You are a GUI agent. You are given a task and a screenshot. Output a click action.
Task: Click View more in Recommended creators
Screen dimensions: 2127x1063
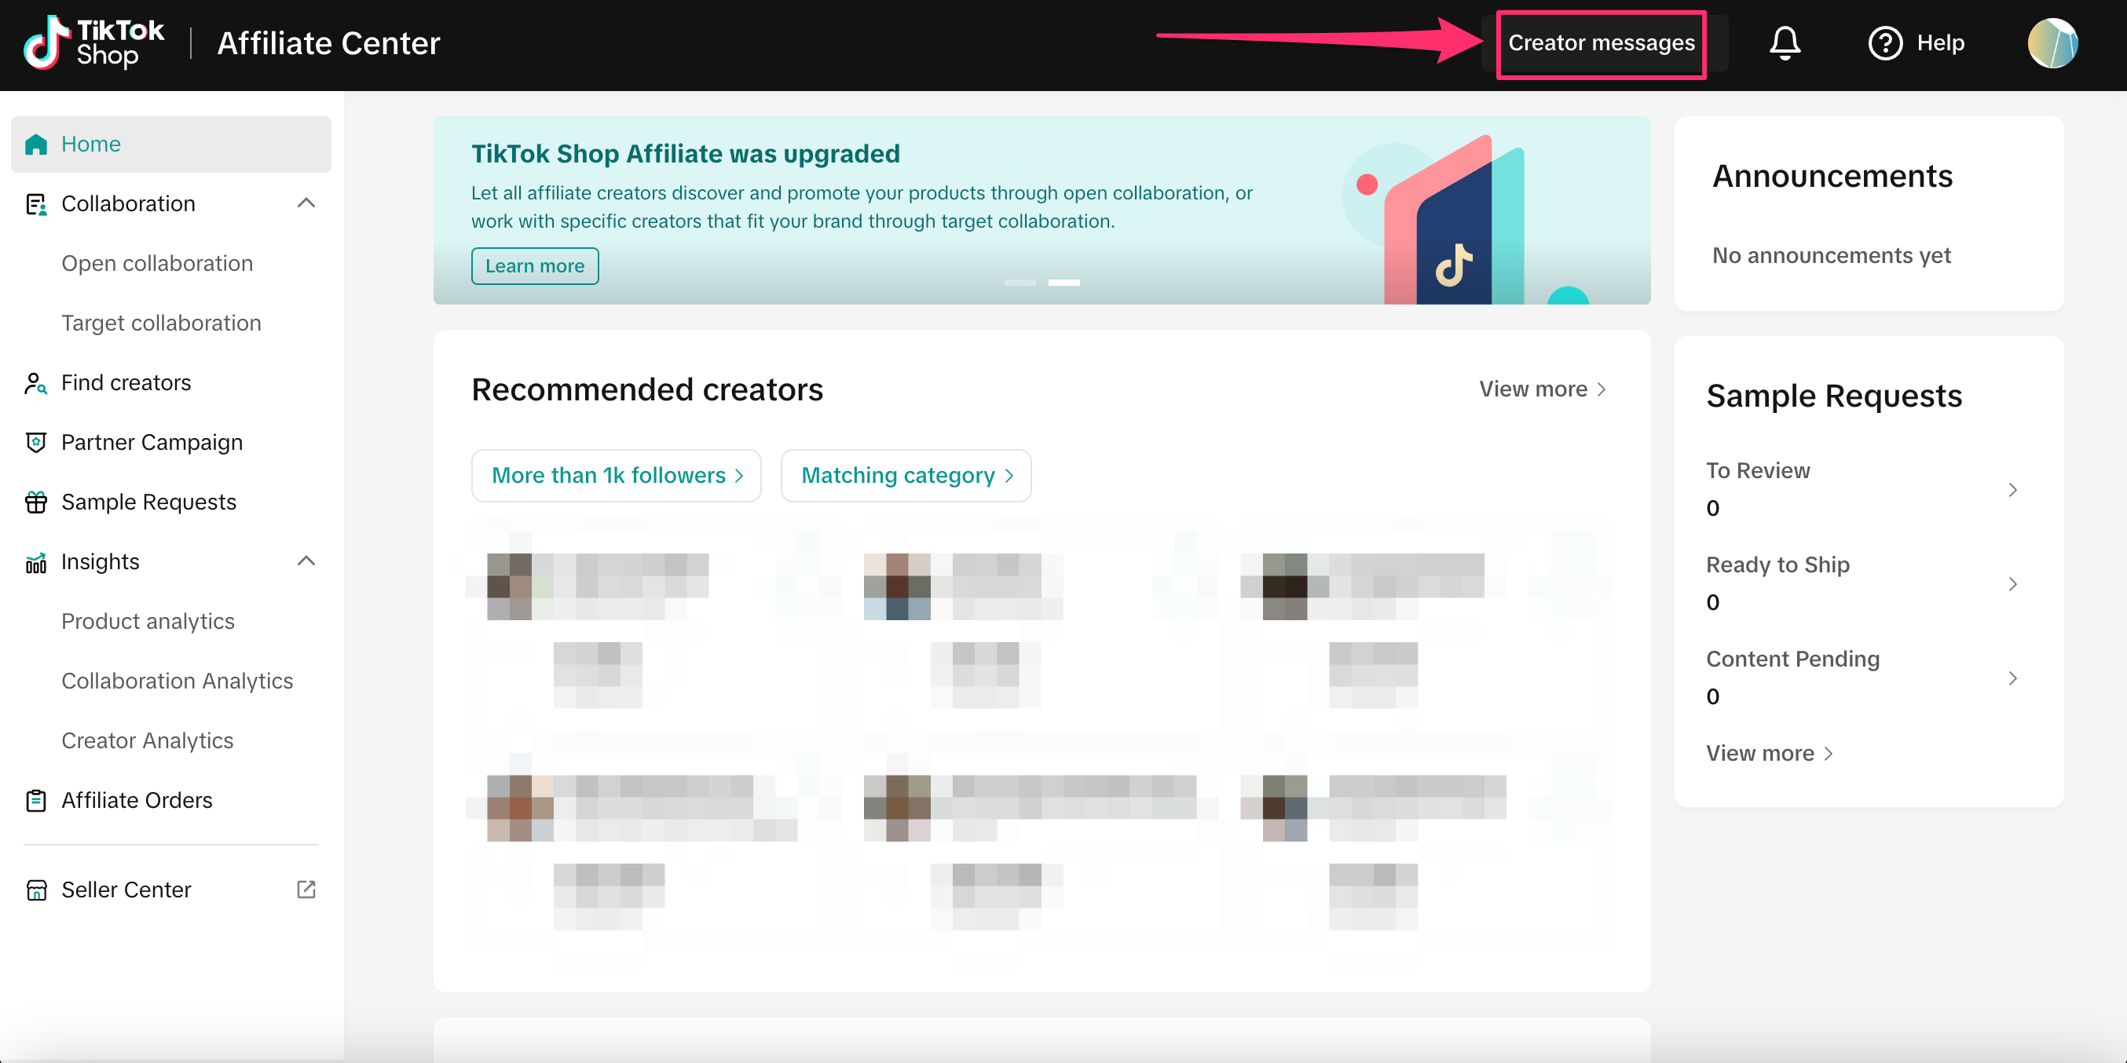[x=1541, y=389]
